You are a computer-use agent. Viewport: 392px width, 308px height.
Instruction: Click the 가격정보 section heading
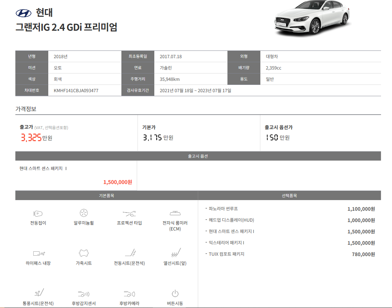click(26, 109)
